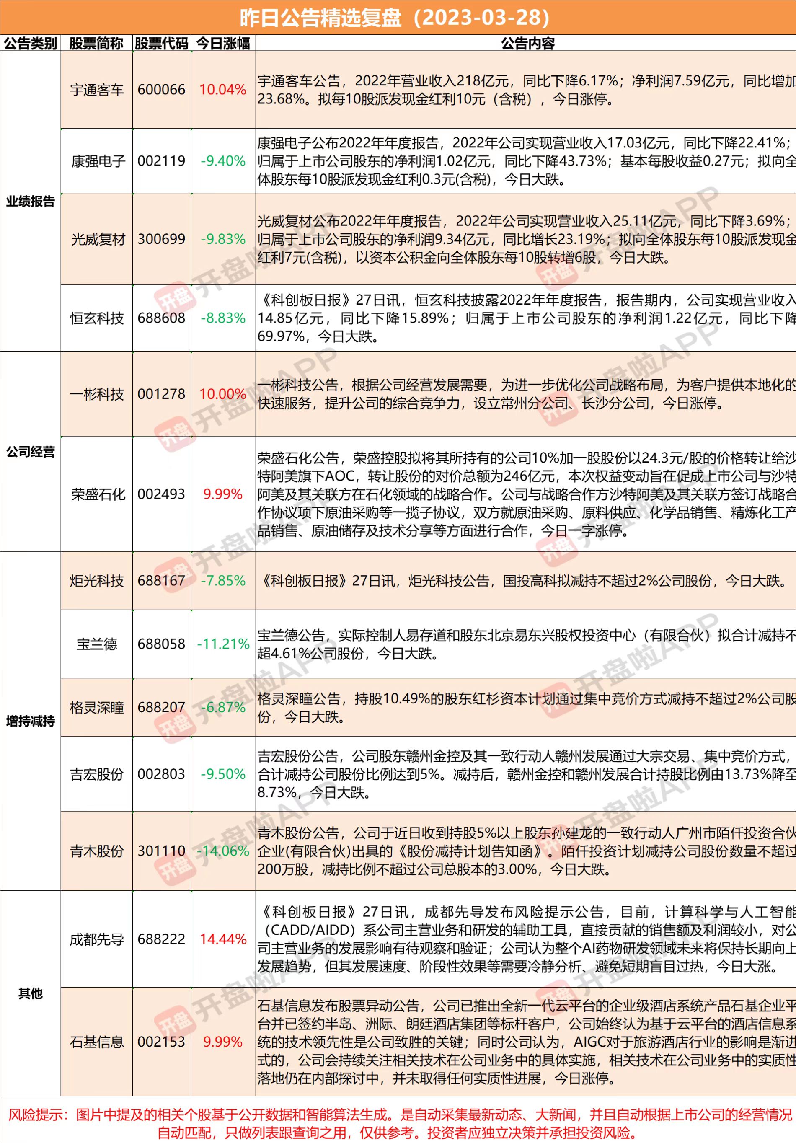The image size is (796, 1143).
Task: Click stock code 002493
Action: [x=161, y=494]
